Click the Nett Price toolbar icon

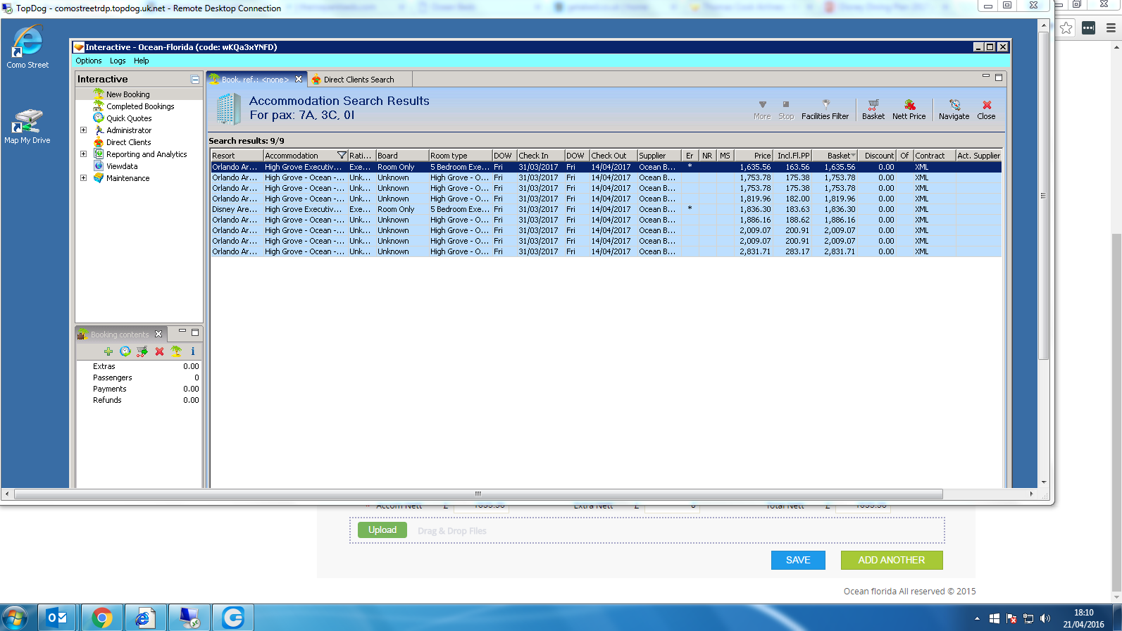tap(909, 109)
